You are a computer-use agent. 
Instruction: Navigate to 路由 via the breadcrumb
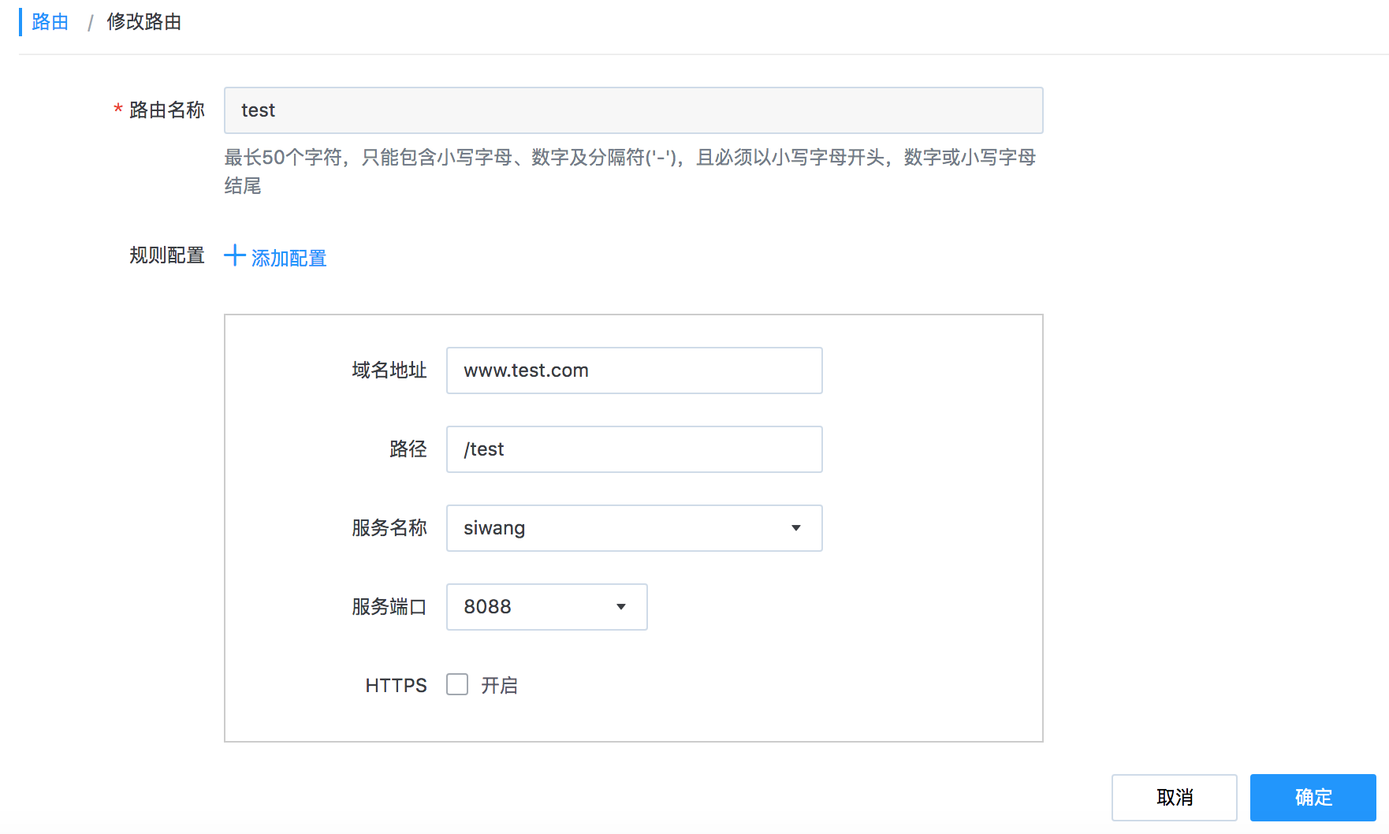pos(50,21)
